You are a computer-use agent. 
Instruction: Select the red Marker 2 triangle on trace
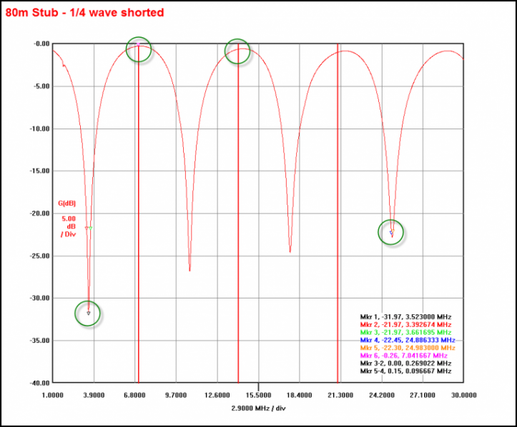pyautogui.click(x=87, y=228)
